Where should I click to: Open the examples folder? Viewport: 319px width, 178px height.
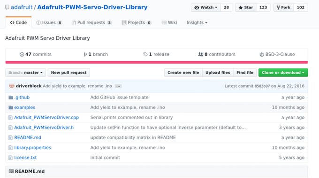pos(24,107)
